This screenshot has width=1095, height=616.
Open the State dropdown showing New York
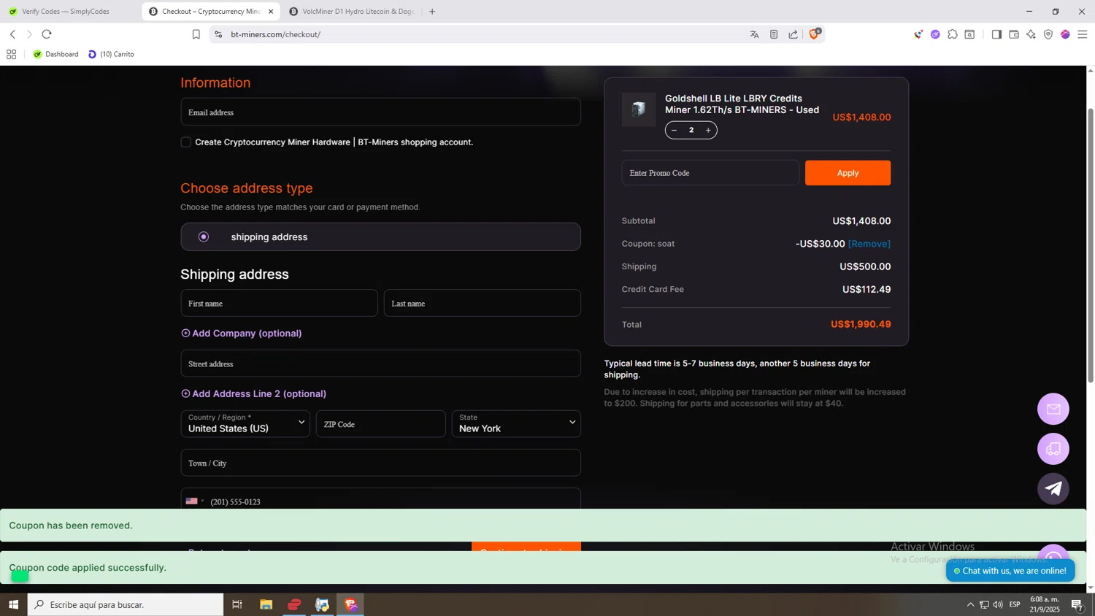click(x=516, y=423)
